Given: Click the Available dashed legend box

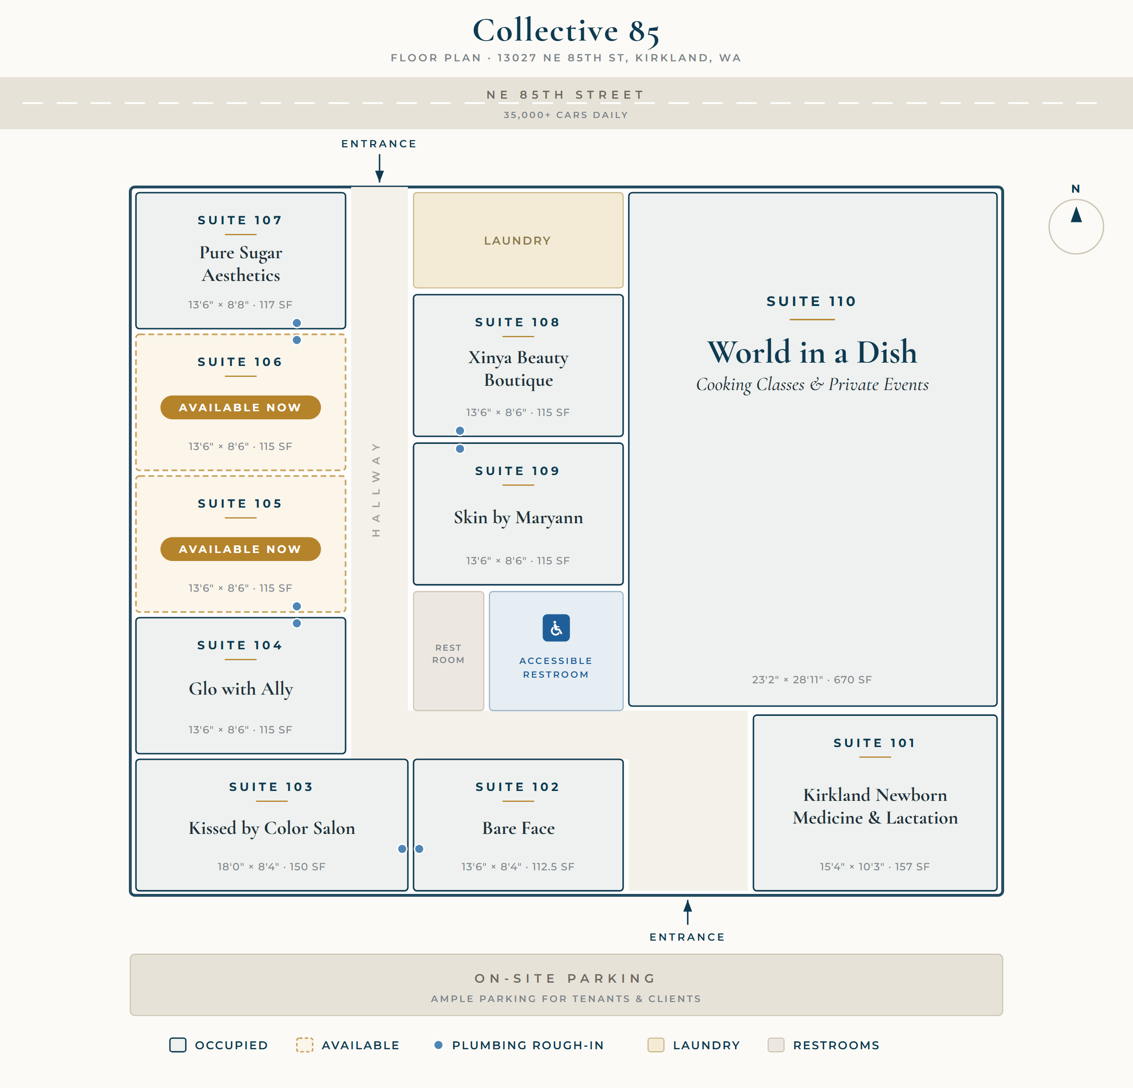Looking at the screenshot, I should tap(304, 1045).
